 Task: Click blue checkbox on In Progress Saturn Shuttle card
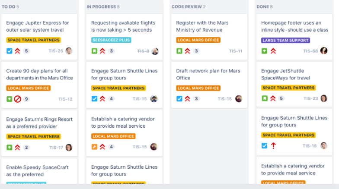94,99
